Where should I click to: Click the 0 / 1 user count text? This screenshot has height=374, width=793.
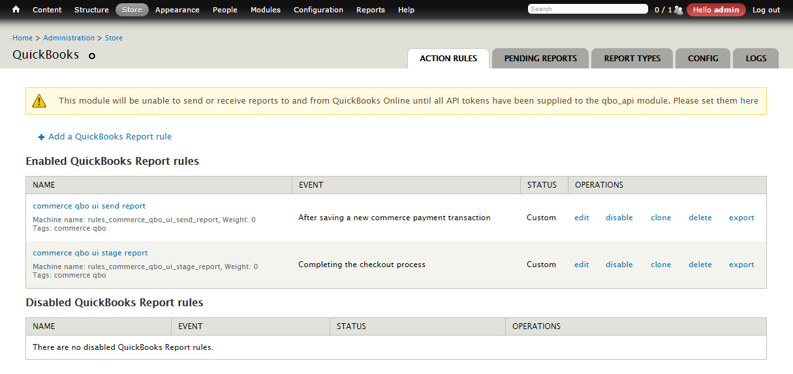click(x=663, y=10)
